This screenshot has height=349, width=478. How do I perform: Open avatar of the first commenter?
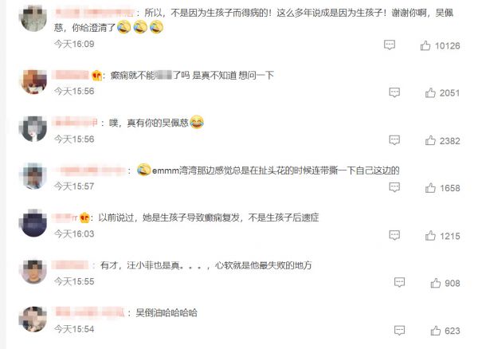click(33, 18)
